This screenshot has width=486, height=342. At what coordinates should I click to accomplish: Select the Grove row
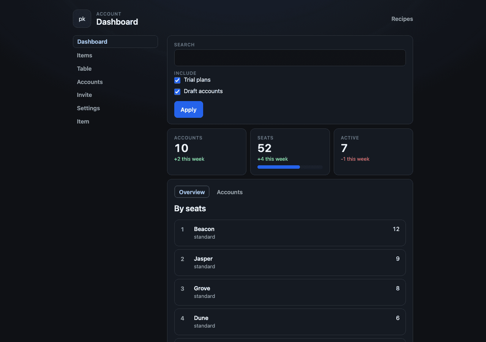(290, 292)
